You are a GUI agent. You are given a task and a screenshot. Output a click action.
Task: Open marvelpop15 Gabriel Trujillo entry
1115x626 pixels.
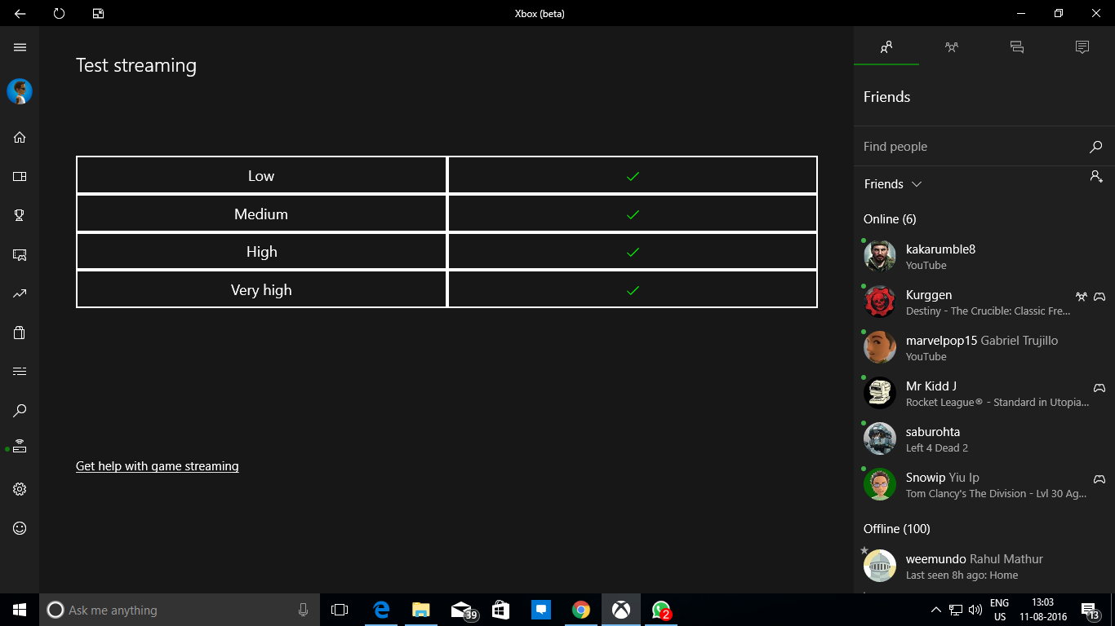984,347
